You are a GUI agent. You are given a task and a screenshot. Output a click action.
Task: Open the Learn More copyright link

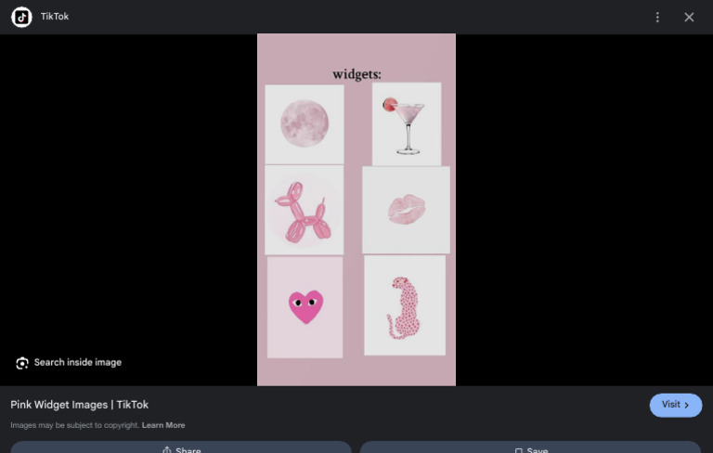(163, 425)
